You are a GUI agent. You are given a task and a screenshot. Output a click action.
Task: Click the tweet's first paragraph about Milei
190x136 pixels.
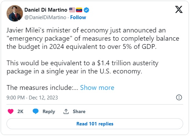coord(93,39)
